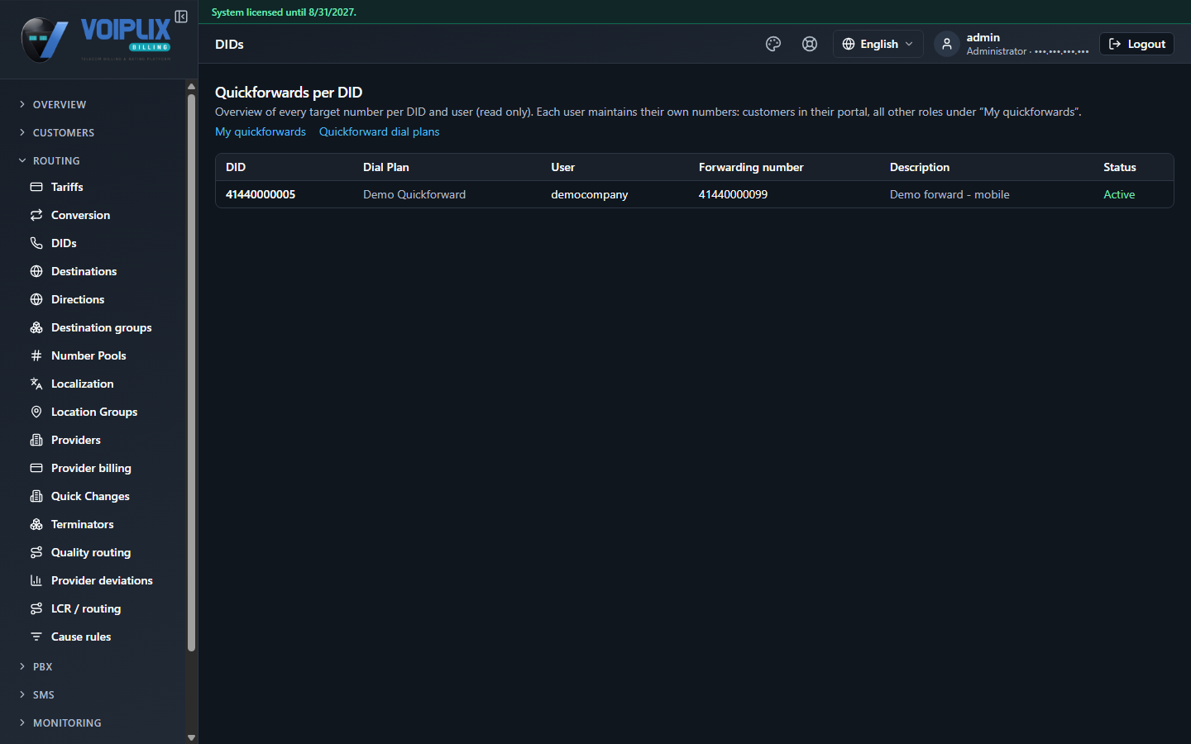
Task: Open Destination groups via its icon
Action: tap(36, 327)
